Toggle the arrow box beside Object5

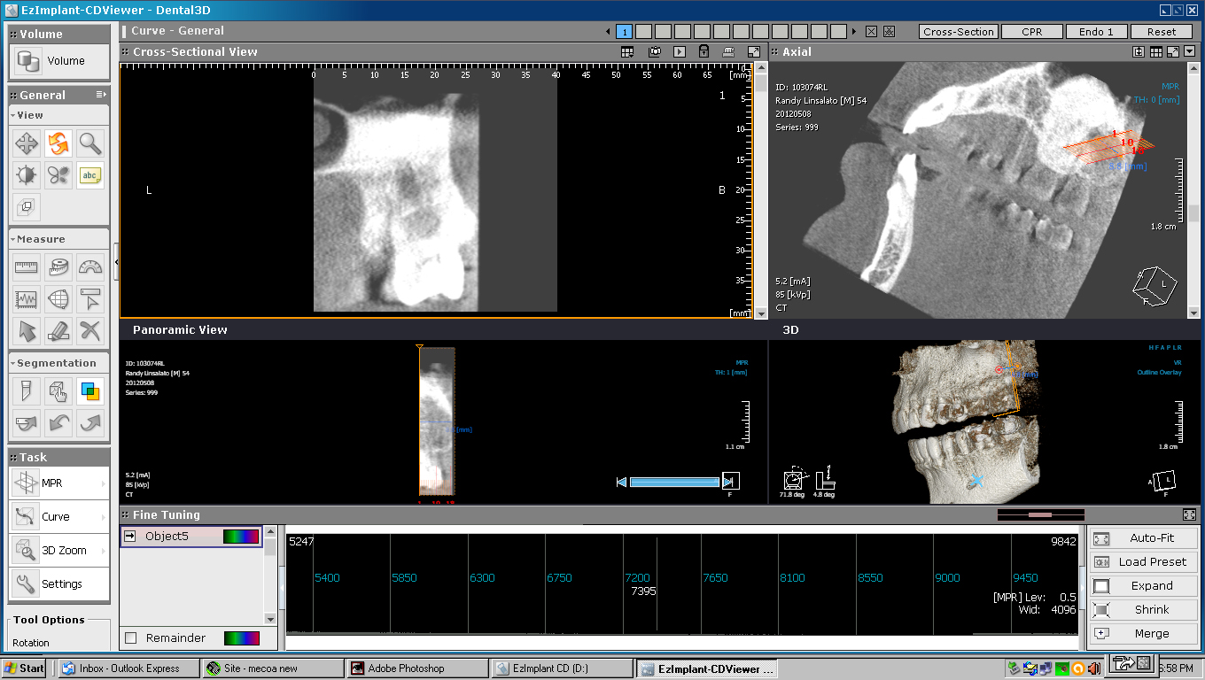(130, 536)
